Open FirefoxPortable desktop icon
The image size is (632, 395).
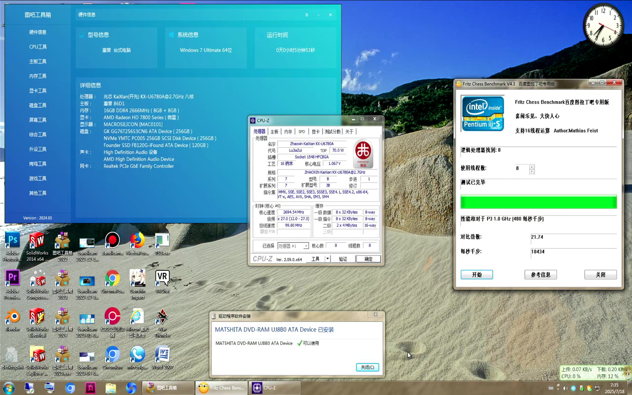(x=137, y=243)
